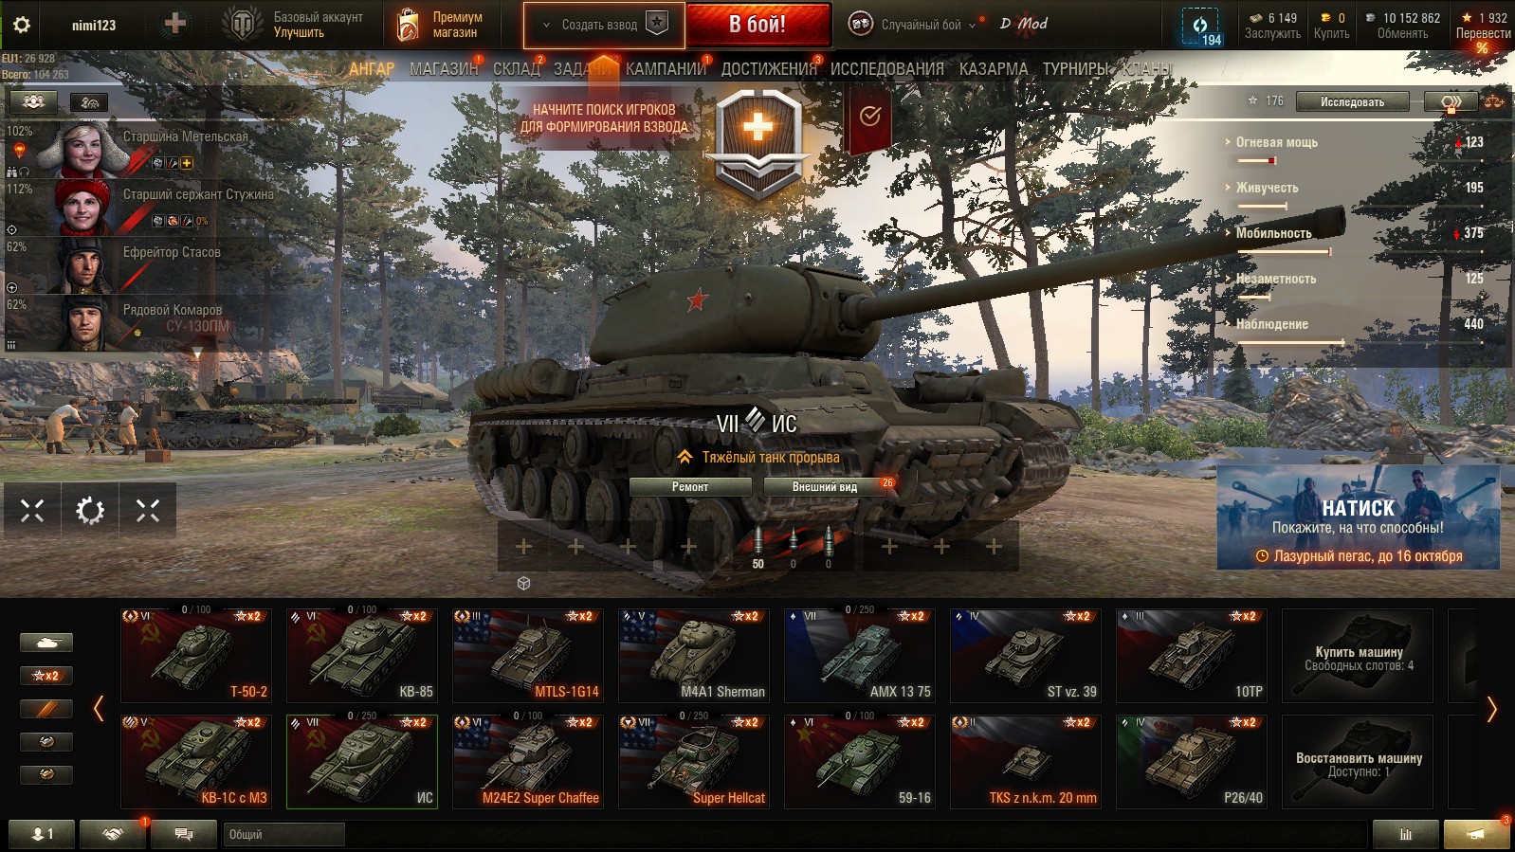The width and height of the screenshot is (1515, 852).
Task: Open the session statistics bars icon
Action: pyautogui.click(x=1405, y=834)
